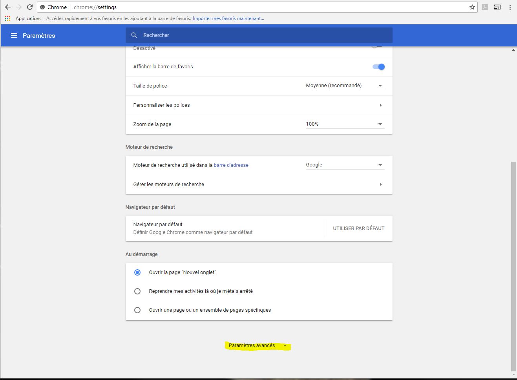
Task: Open the Paramètres hamburger menu
Action: [x=14, y=35]
